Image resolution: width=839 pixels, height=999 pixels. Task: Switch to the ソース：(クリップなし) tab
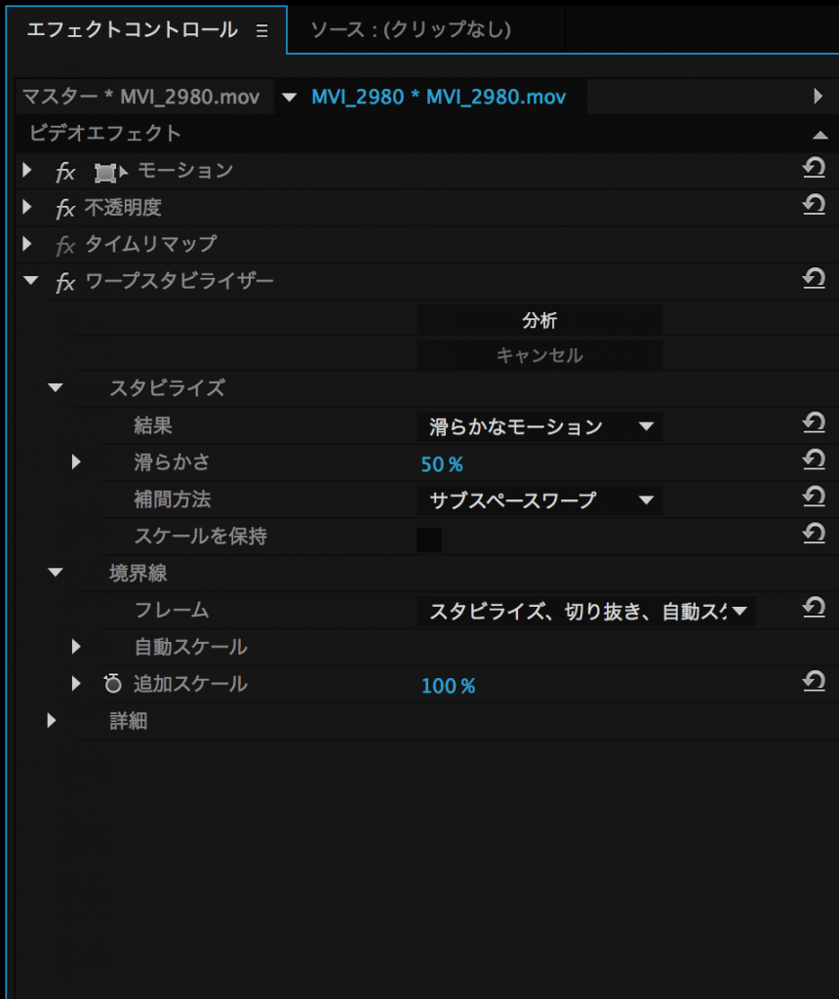[411, 30]
